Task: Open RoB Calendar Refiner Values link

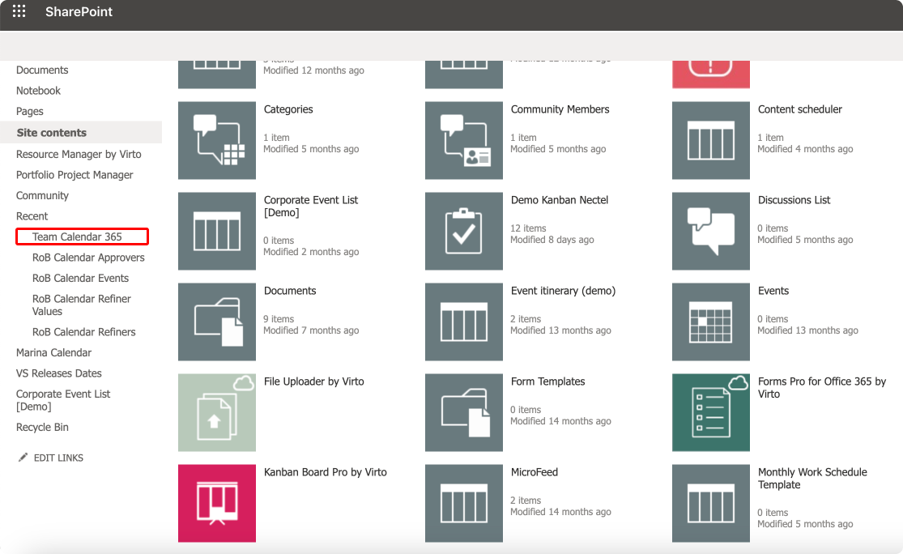Action: point(81,305)
